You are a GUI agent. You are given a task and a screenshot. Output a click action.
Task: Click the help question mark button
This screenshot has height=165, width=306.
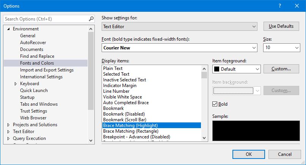pos(280,6)
